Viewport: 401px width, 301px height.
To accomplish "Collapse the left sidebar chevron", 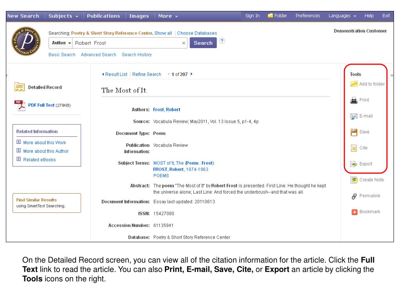I will coord(7,75).
